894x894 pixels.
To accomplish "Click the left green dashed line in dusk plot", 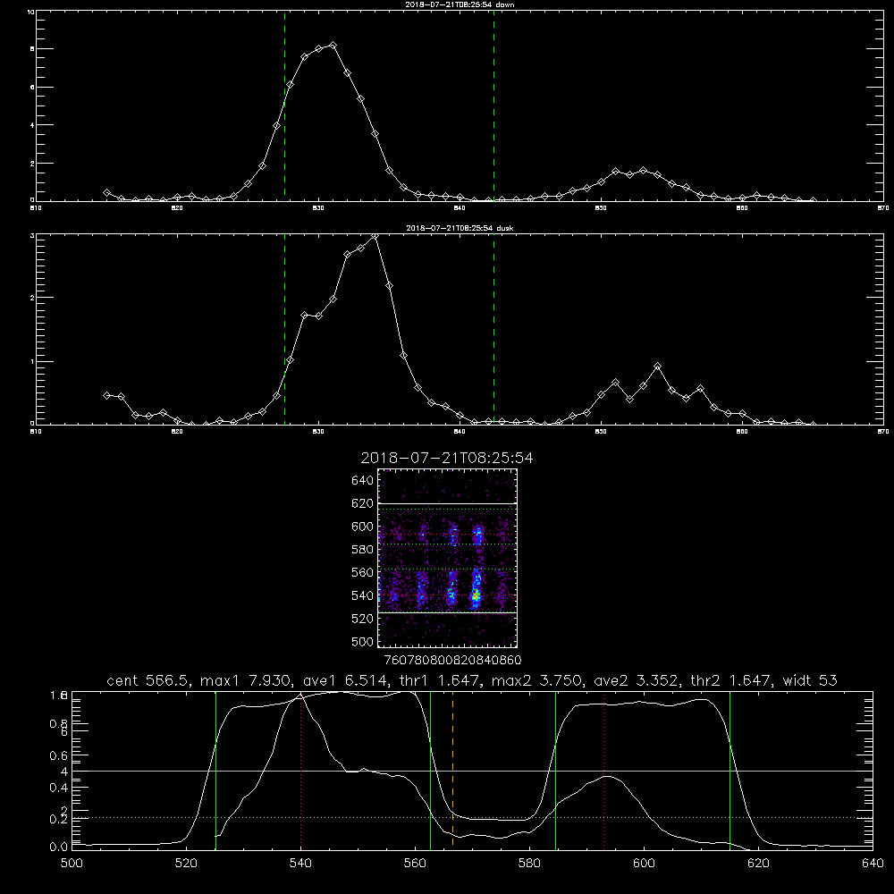I will 284,329.
